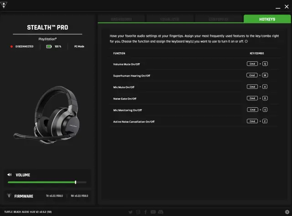The width and height of the screenshot is (292, 216).
Task: Click the Cmd key for Volume Mute
Action: pyautogui.click(x=252, y=64)
